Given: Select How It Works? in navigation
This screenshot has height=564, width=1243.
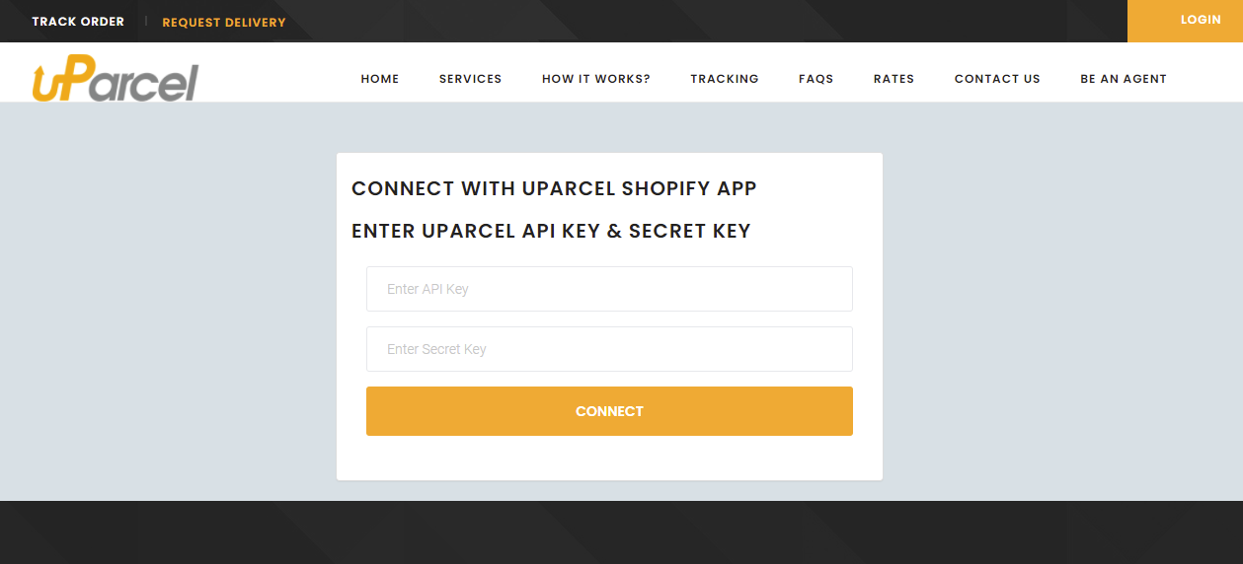Looking at the screenshot, I should 596,79.
